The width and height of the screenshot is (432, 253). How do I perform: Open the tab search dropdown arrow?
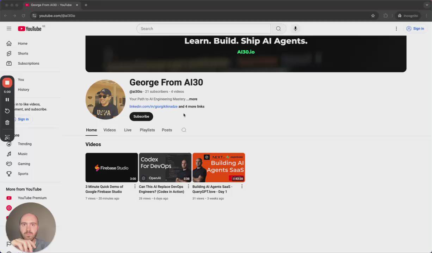(427, 5)
